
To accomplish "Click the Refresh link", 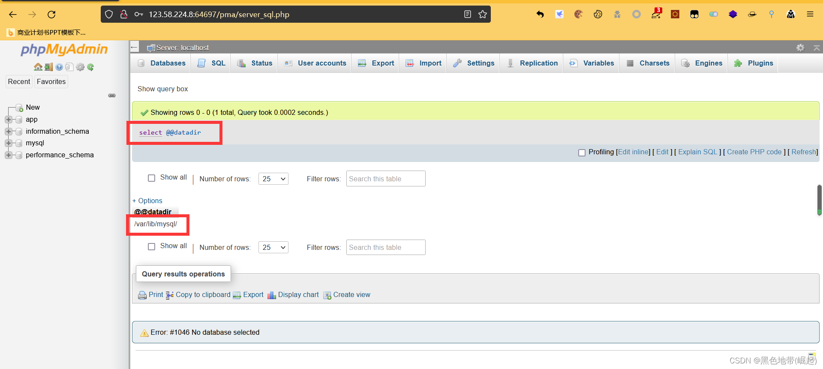I will pos(804,152).
